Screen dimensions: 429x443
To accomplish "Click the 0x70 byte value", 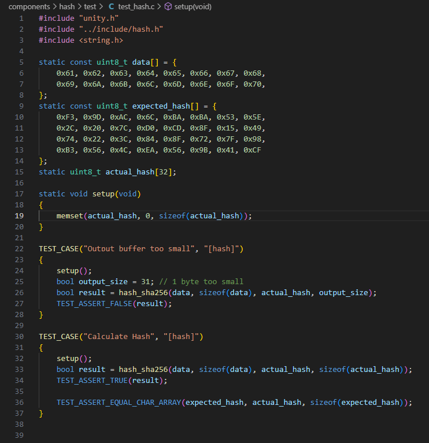I will (x=252, y=84).
